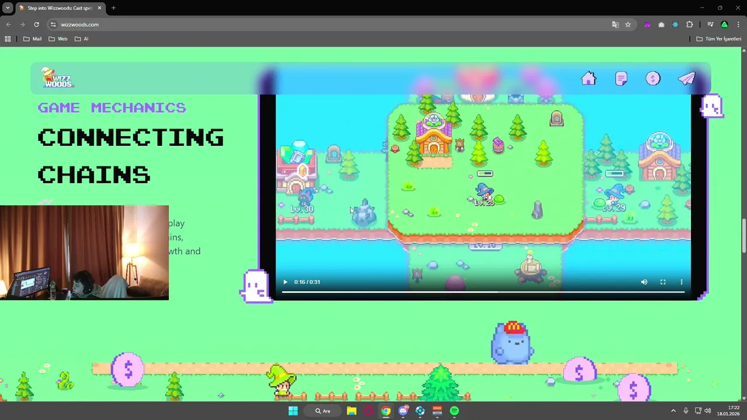This screenshot has width=747, height=420.
Task: Open the clock showing 17:22
Action: (728, 411)
